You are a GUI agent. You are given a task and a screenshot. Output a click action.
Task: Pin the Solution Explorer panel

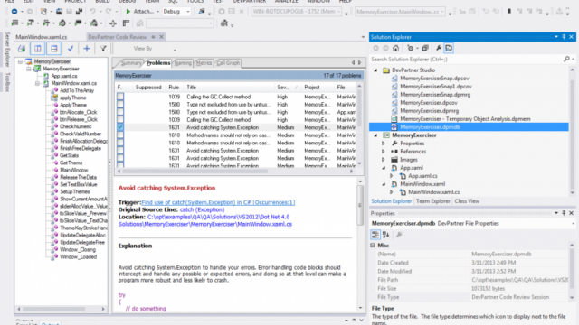click(564, 37)
